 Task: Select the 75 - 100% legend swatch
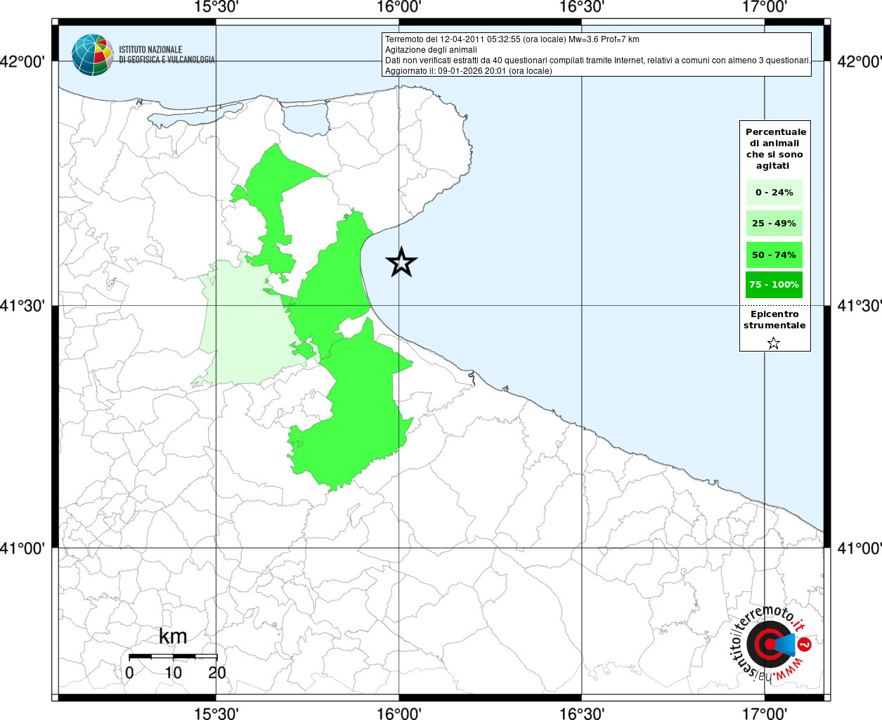(774, 285)
